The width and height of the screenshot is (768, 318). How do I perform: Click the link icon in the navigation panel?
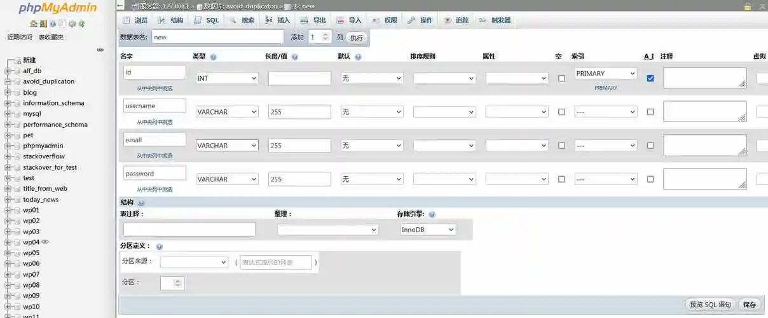point(100,50)
